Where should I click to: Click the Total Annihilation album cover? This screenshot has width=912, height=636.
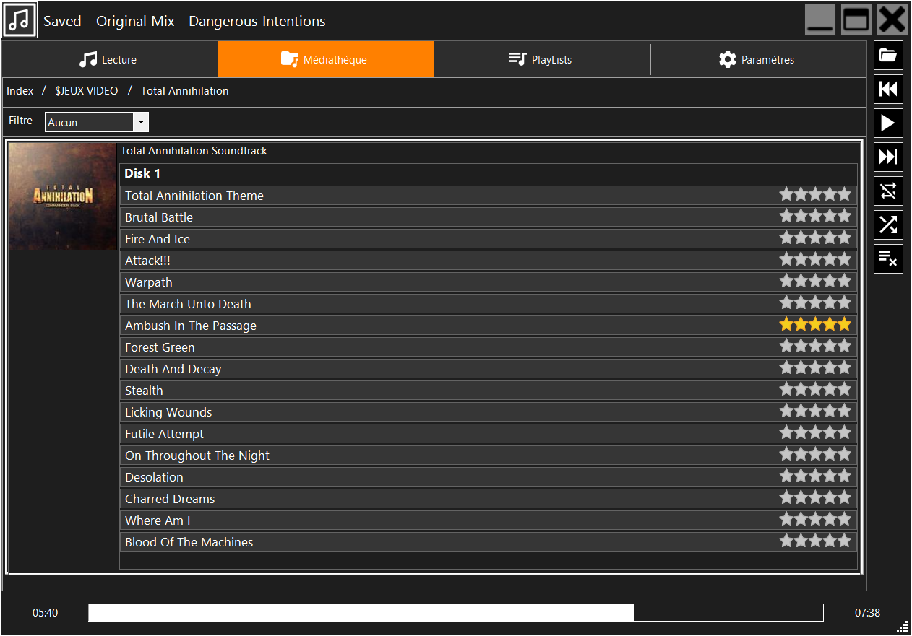[x=63, y=196]
